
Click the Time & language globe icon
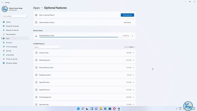pyautogui.click(x=4, y=47)
